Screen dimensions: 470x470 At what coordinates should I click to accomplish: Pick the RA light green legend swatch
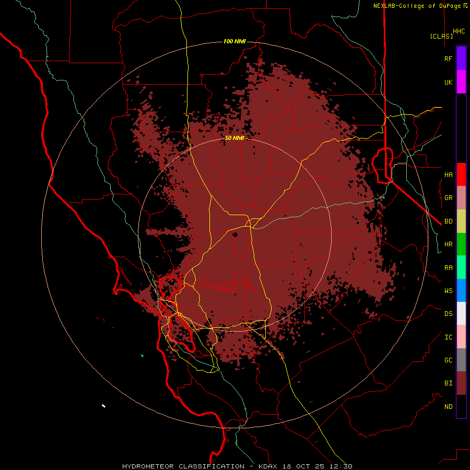[x=461, y=267]
